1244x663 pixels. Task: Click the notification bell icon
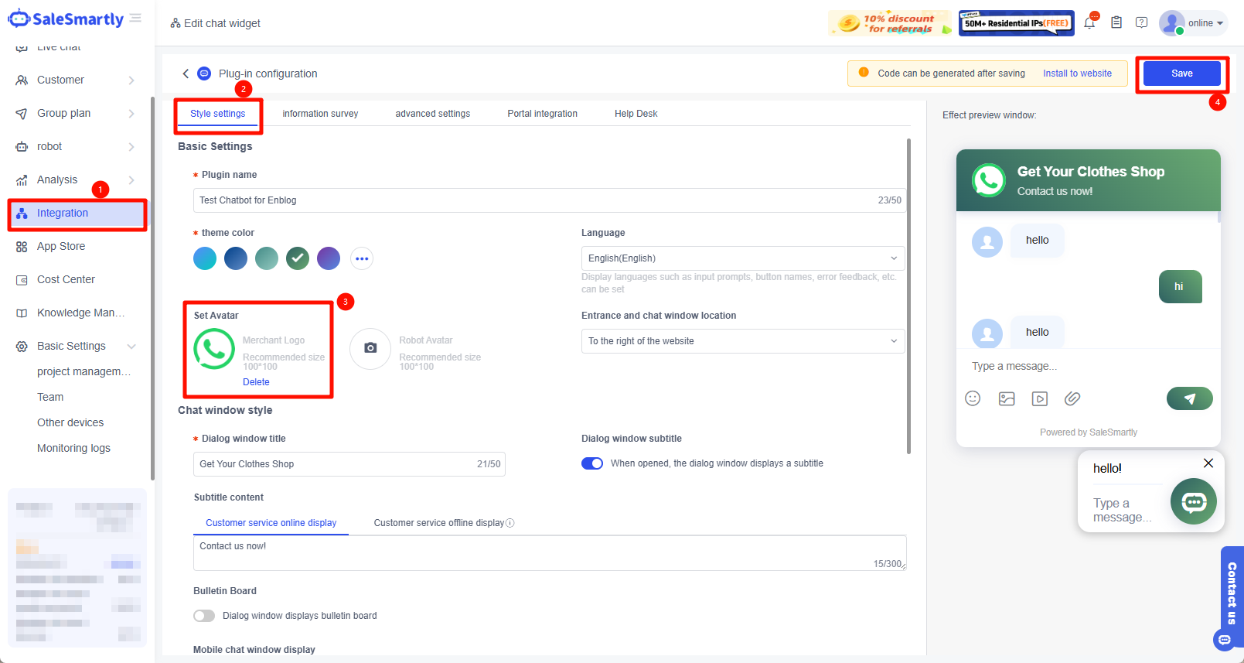click(x=1089, y=23)
